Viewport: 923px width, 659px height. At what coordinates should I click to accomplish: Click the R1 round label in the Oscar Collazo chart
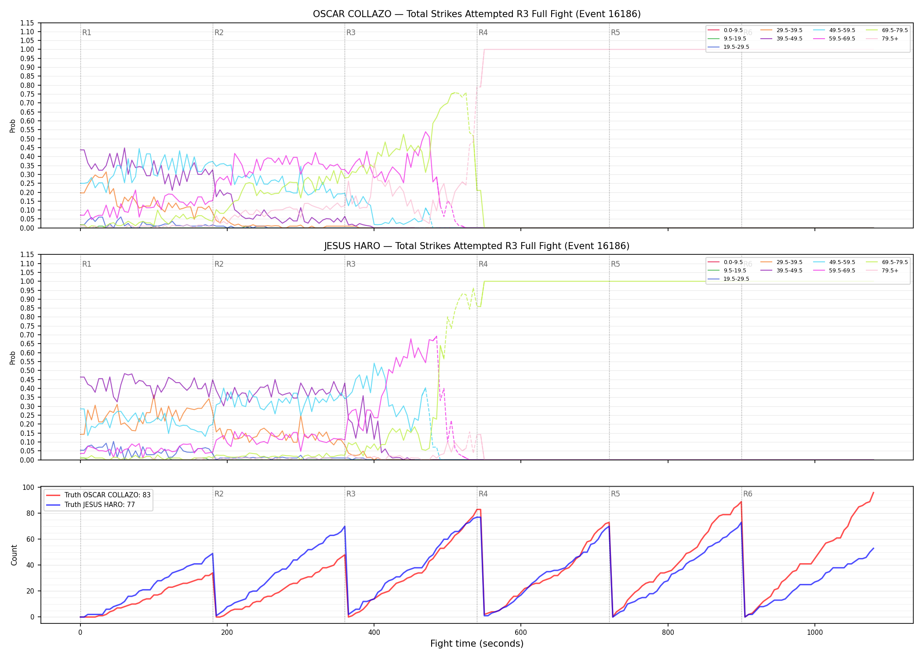pos(87,33)
